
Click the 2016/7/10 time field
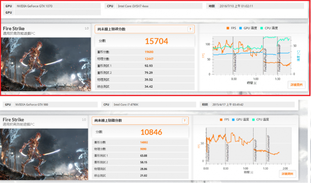260,6
